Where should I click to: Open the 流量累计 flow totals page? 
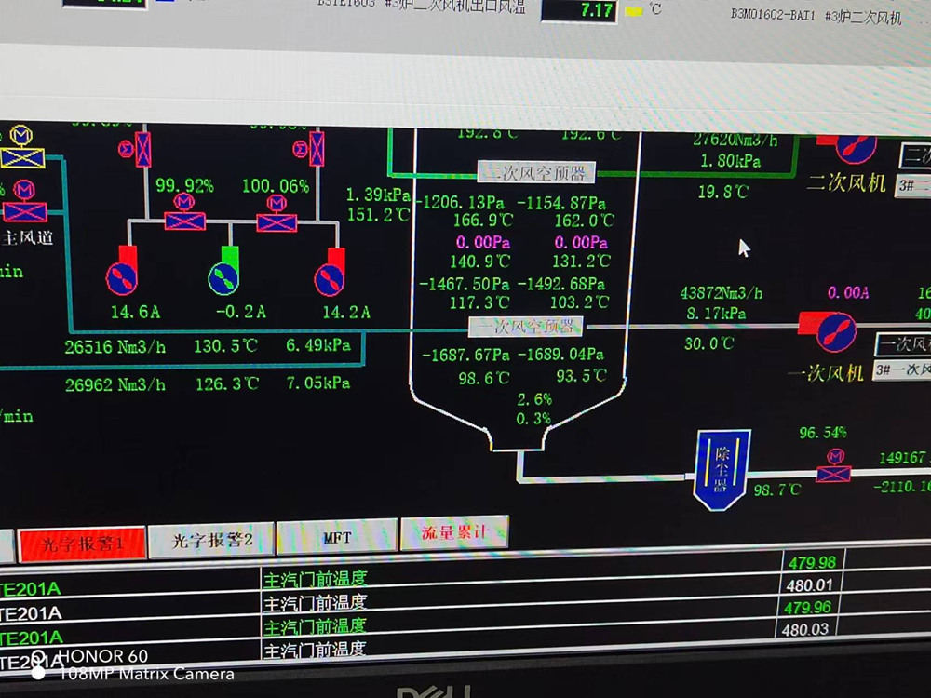(453, 533)
